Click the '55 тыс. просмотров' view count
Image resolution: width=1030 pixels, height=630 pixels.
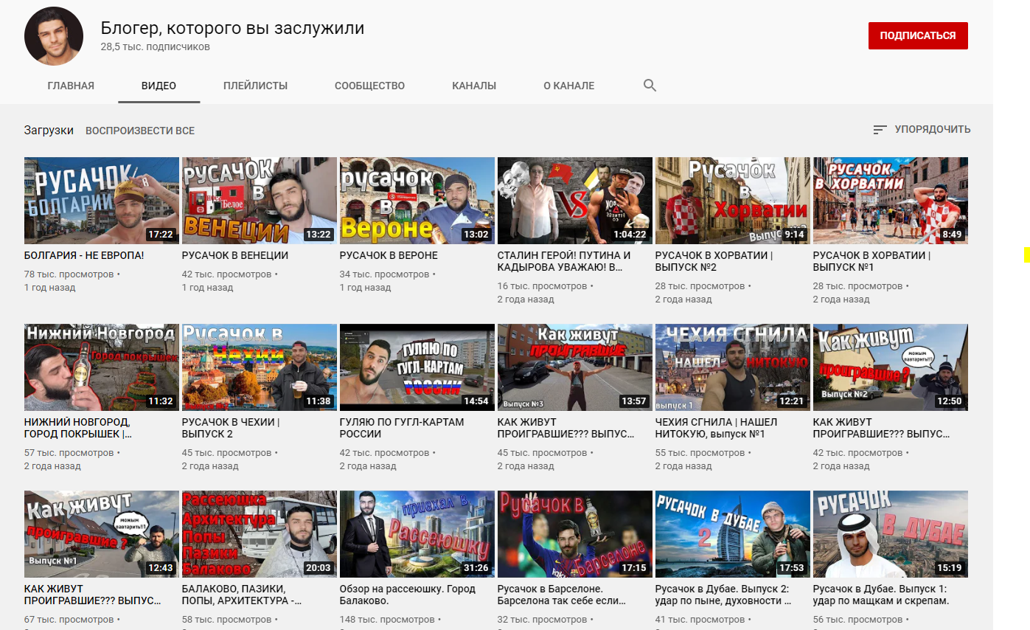700,453
